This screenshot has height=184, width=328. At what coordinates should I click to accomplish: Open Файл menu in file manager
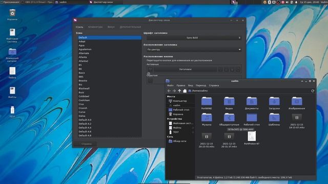170,85
